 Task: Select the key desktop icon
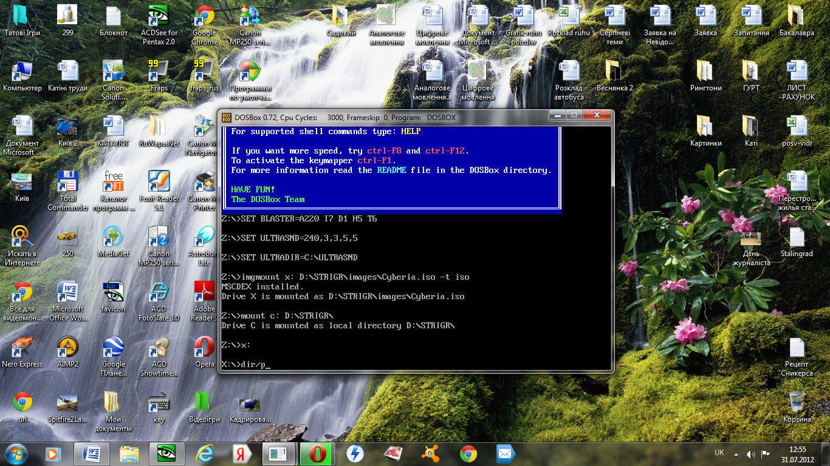click(x=159, y=408)
